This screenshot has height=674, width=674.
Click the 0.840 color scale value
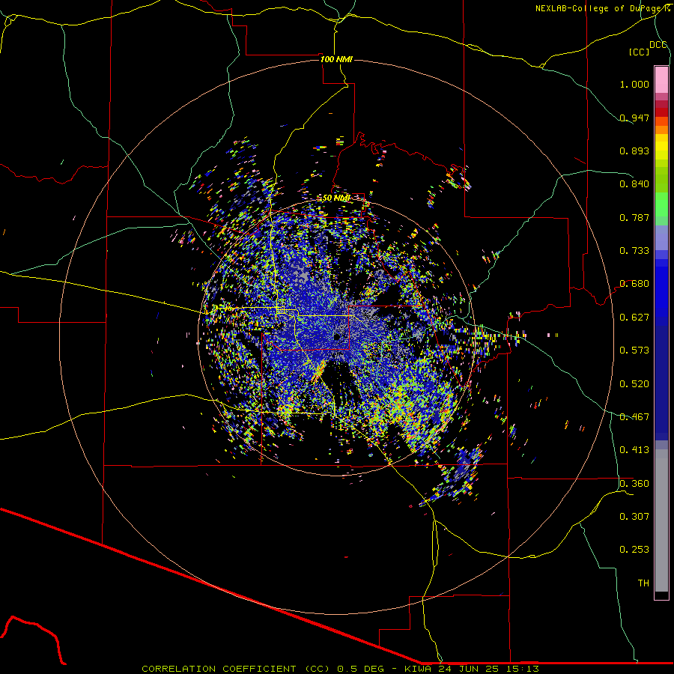[x=634, y=184]
